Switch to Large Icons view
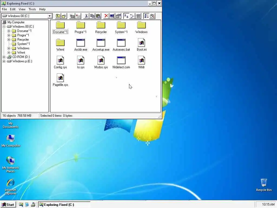277x208 pixels. (x=126, y=16)
